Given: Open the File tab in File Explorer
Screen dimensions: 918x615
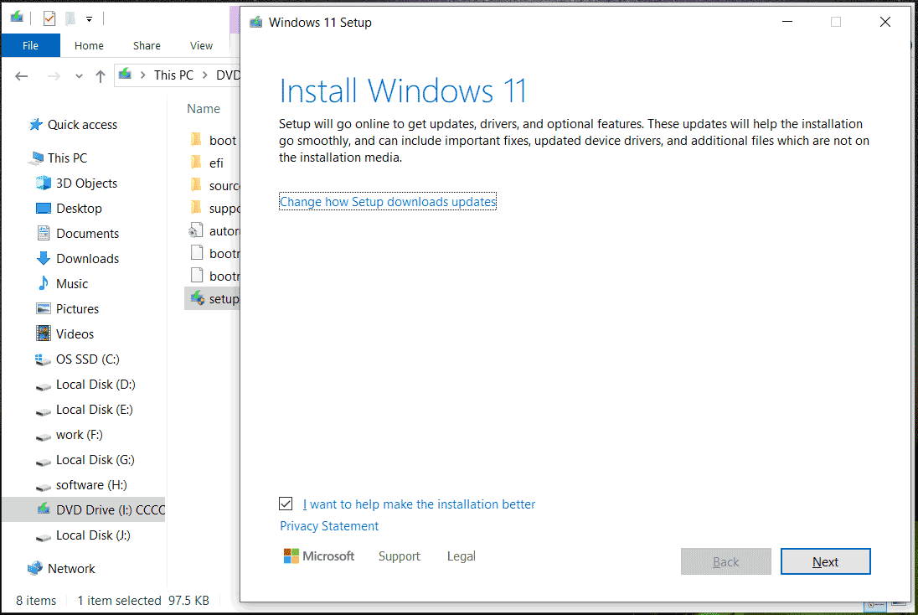Looking at the screenshot, I should pyautogui.click(x=30, y=45).
